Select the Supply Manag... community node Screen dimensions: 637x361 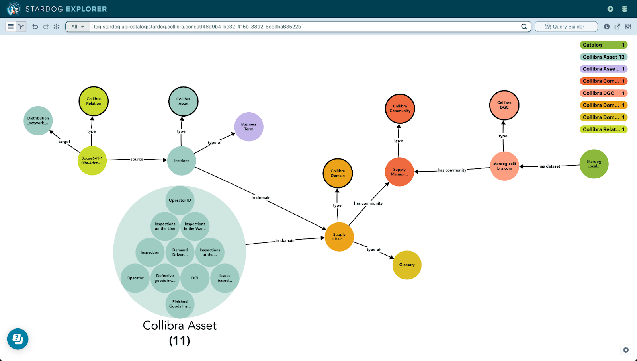click(x=399, y=172)
